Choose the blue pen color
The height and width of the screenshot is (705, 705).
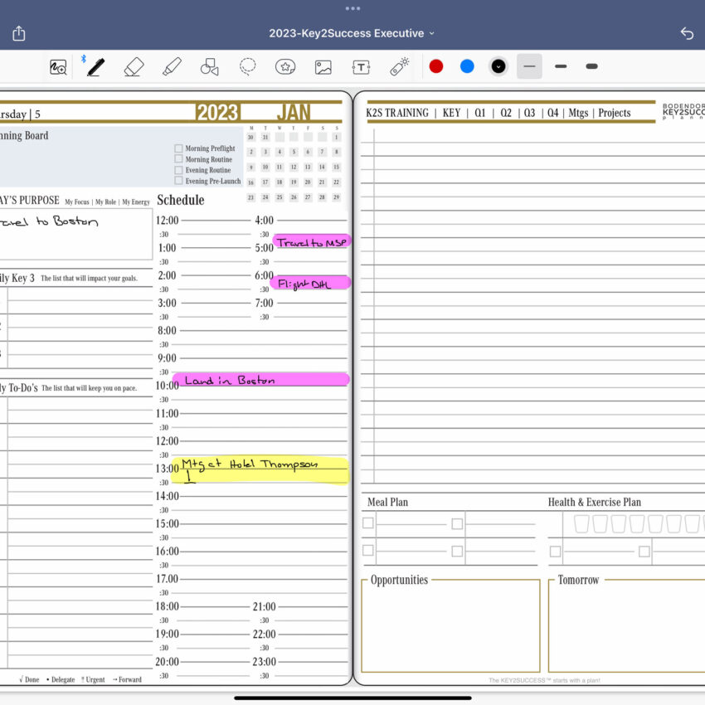coord(467,66)
